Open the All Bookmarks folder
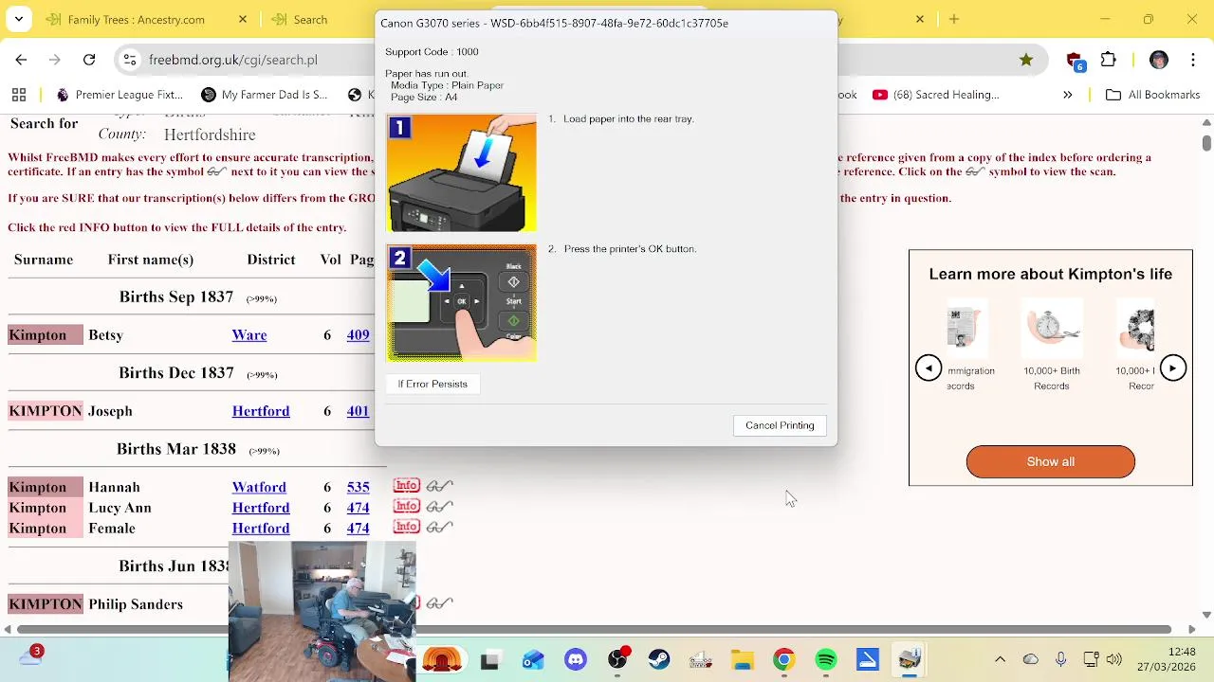This screenshot has width=1214, height=682. pyautogui.click(x=1152, y=95)
